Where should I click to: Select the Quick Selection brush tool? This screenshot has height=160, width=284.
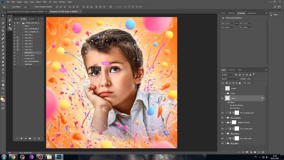3,27
